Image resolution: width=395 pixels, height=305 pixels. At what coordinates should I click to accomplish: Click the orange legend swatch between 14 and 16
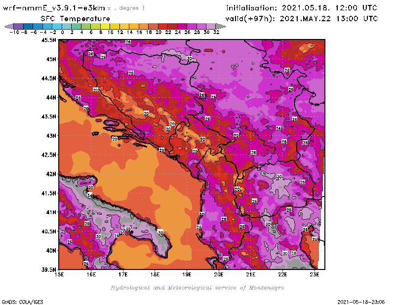134,26
